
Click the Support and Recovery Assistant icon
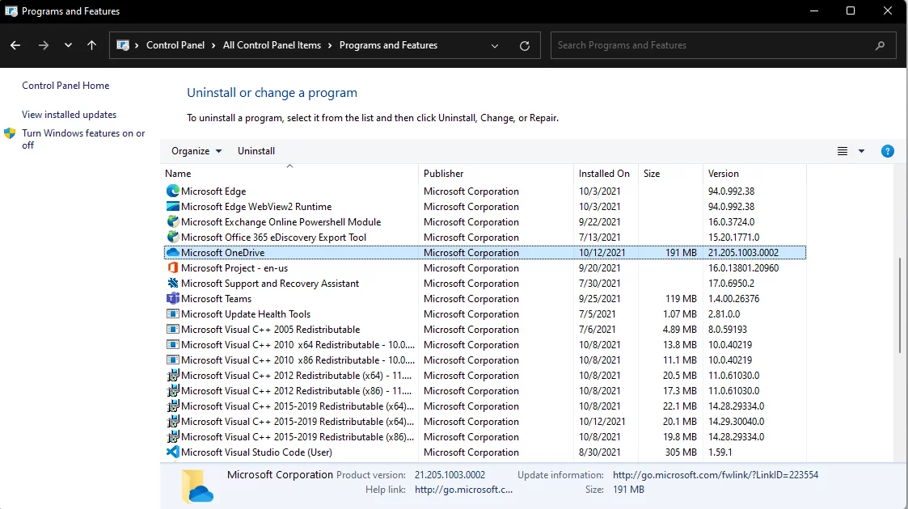[x=172, y=284]
